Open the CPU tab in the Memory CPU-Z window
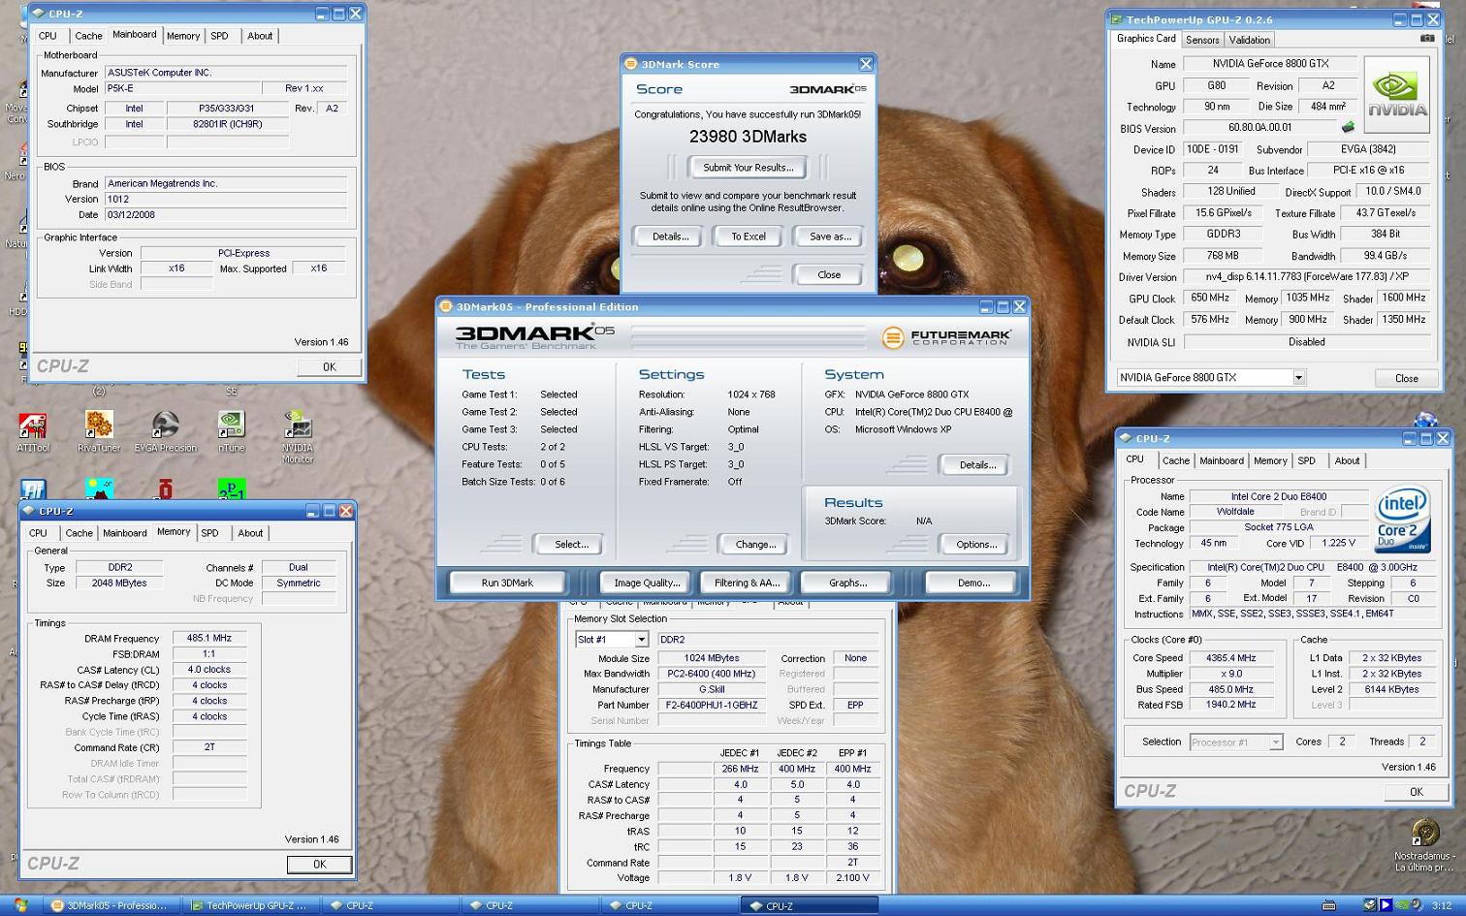The width and height of the screenshot is (1466, 916). coord(38,533)
